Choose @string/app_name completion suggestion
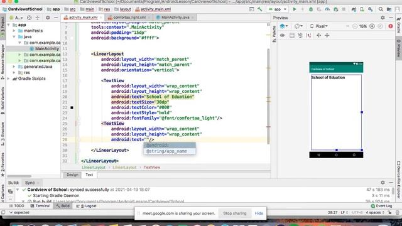 point(170,151)
